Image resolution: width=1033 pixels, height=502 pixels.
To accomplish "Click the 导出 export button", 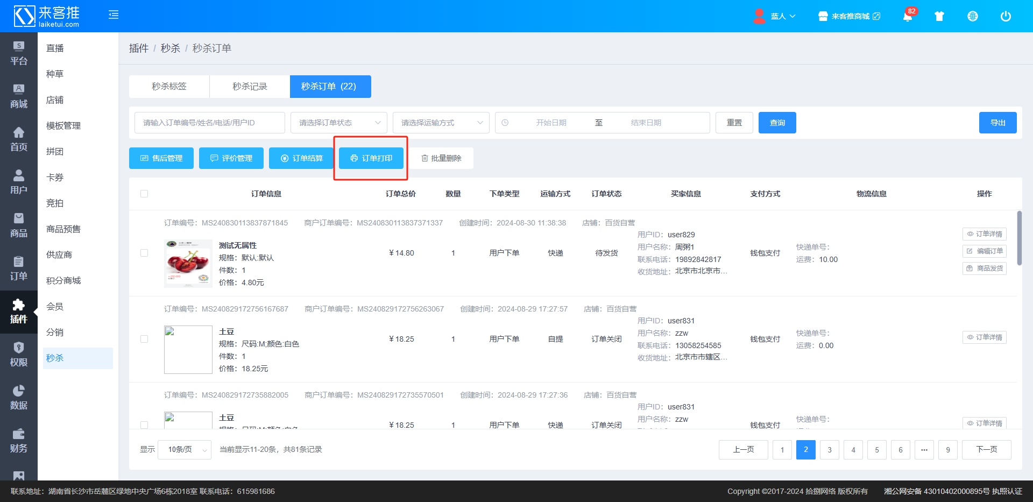I will tap(997, 123).
